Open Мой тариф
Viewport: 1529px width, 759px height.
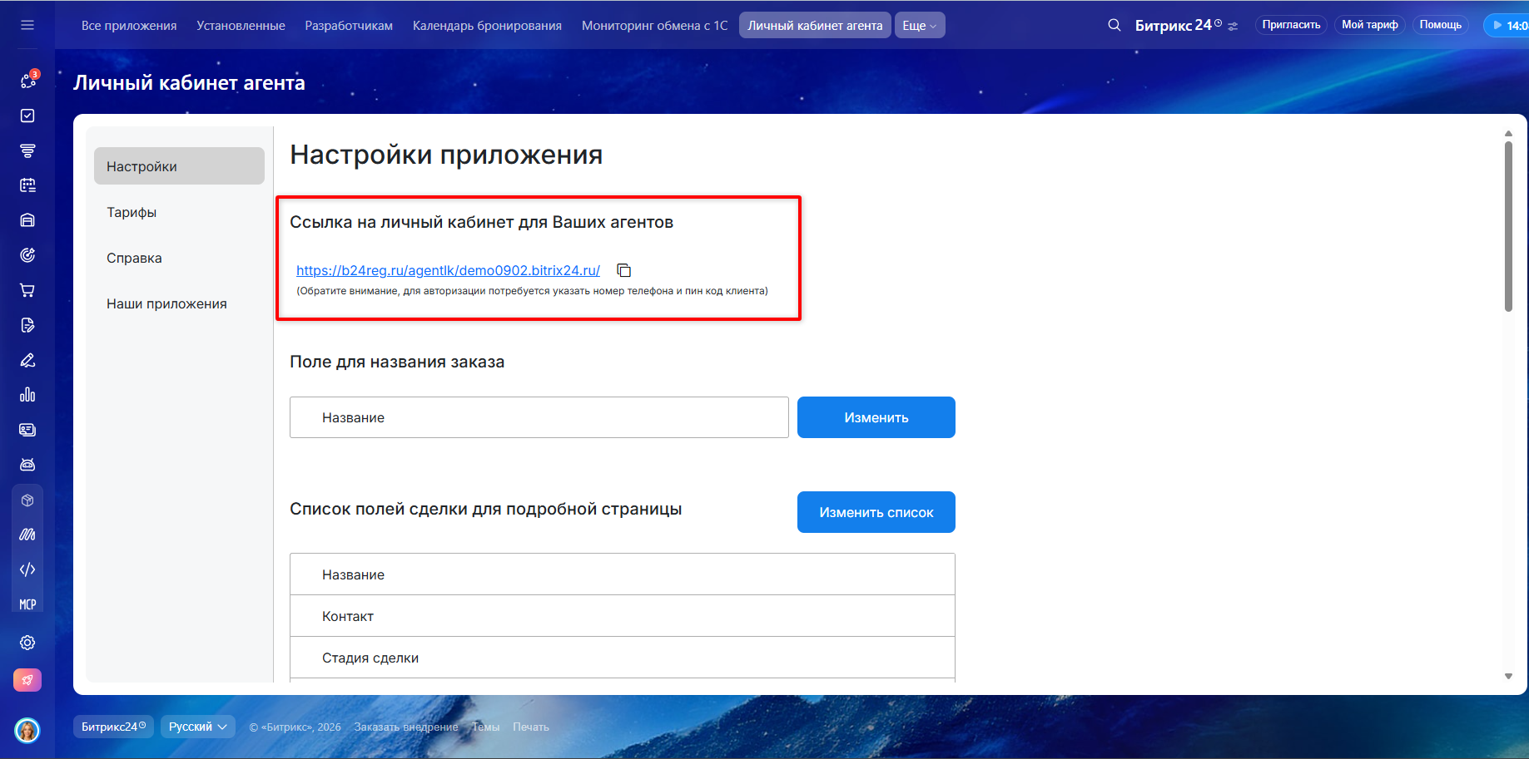coord(1369,25)
